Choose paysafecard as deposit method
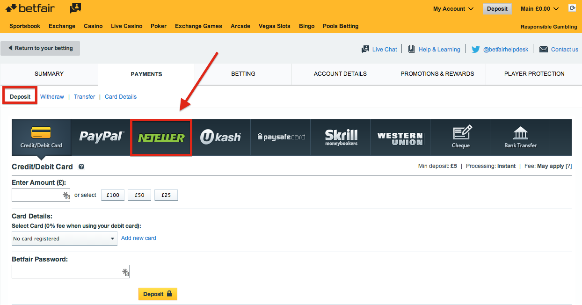Screen dimensions: 582x305 [x=281, y=137]
